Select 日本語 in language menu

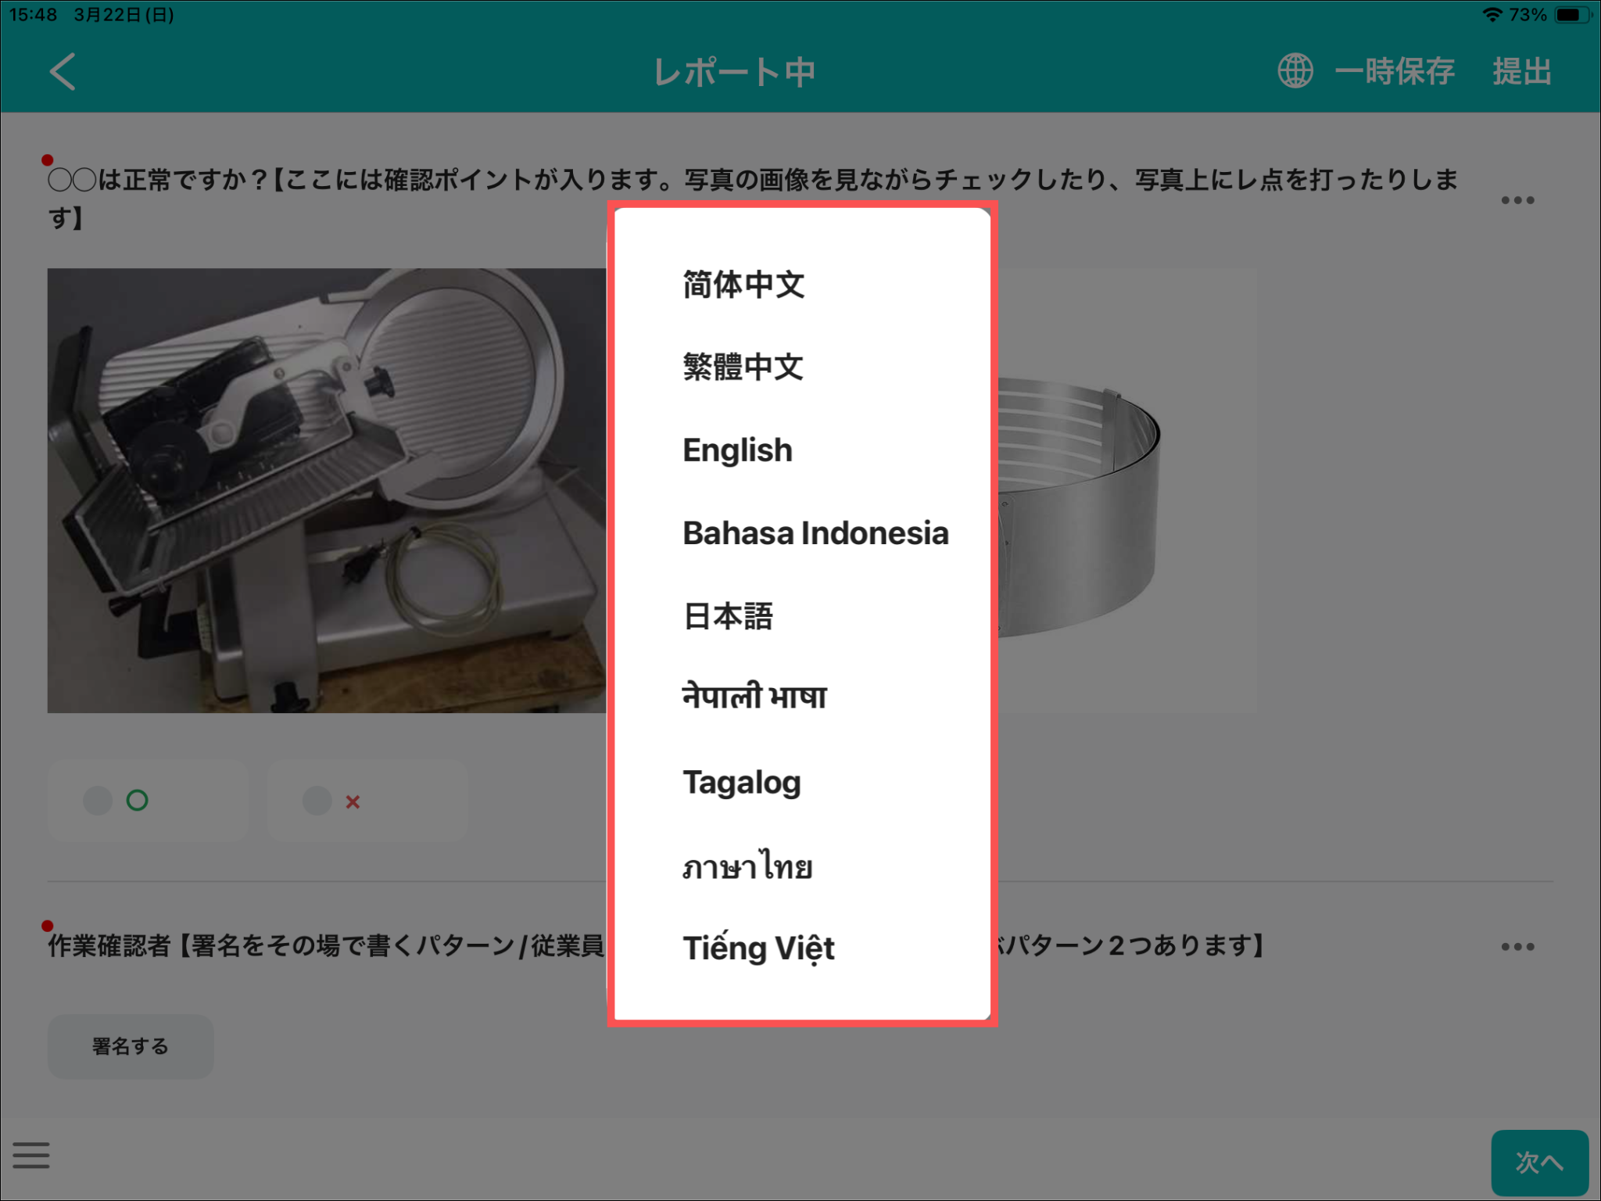coord(728,616)
